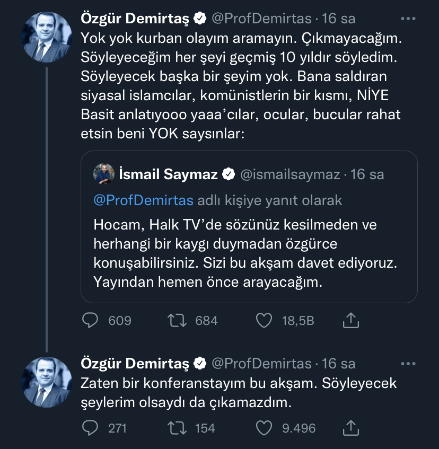
Task: Open Özgür Demirtaş profile picture in first tweet
Action: pos(47,37)
